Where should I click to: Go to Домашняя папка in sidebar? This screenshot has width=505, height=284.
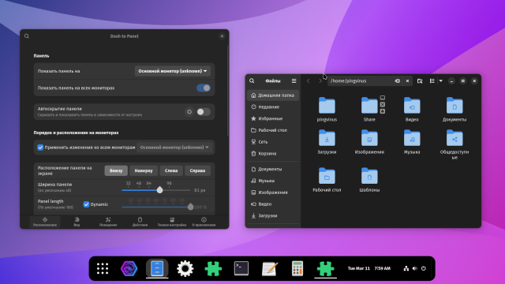[x=273, y=95]
